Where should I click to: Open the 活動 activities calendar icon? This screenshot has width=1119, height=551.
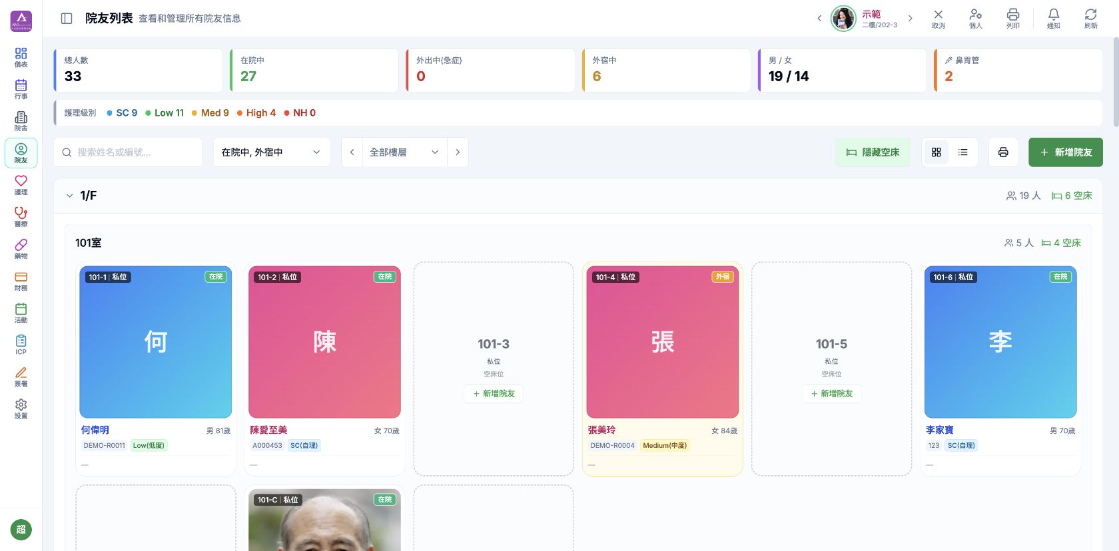[21, 313]
